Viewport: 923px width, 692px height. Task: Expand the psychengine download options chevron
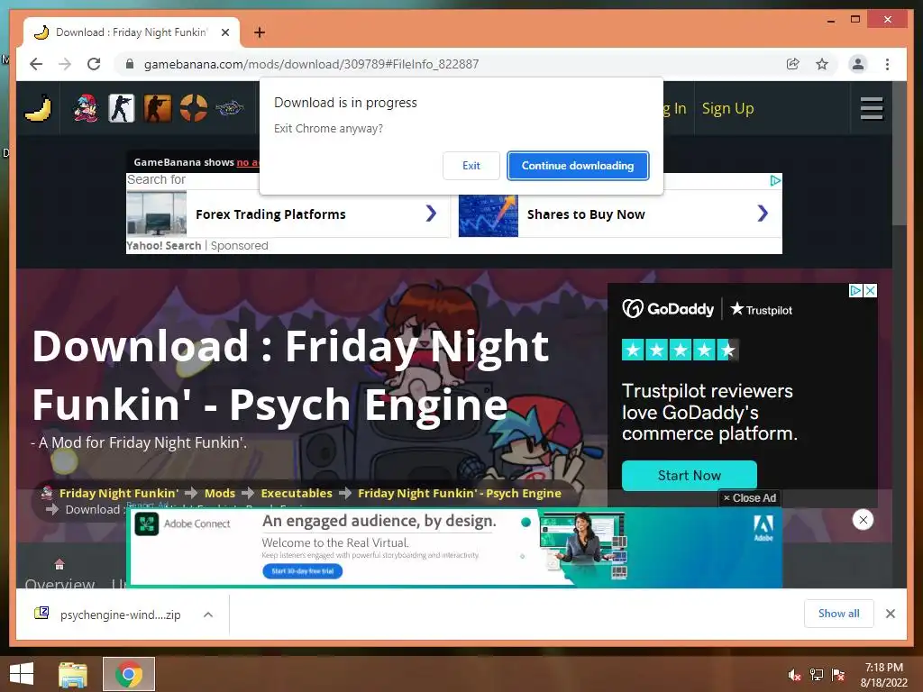coord(208,615)
